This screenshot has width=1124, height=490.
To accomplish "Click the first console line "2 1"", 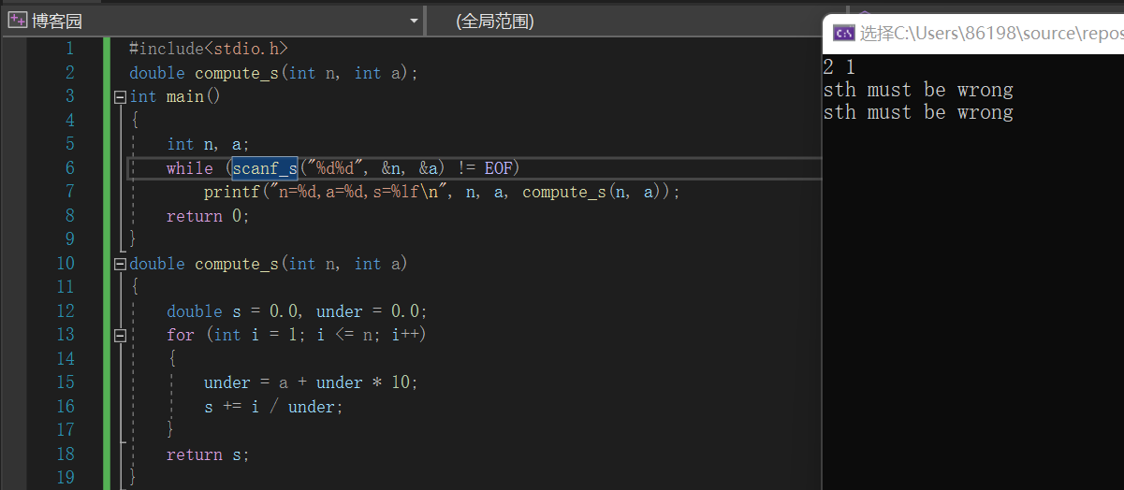I will pyautogui.click(x=839, y=67).
